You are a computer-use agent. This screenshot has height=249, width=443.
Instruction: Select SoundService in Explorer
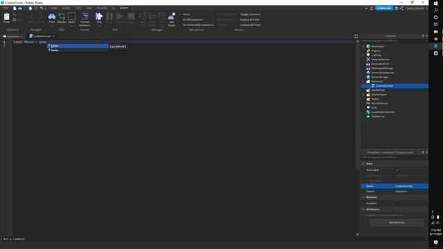(x=379, y=103)
